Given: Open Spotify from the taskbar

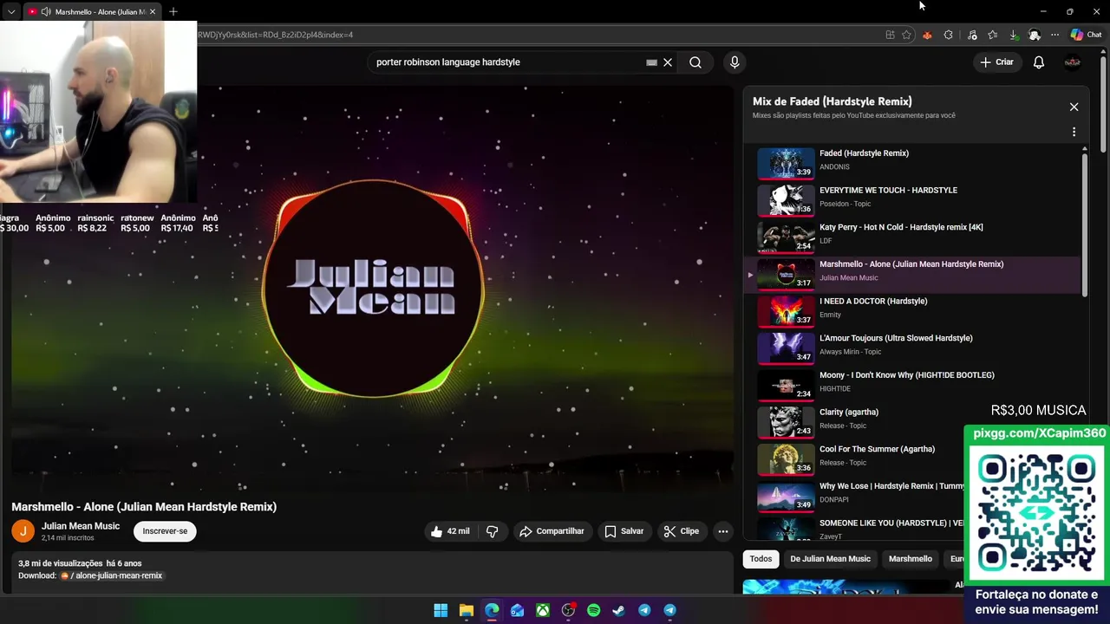Looking at the screenshot, I should (x=593, y=610).
